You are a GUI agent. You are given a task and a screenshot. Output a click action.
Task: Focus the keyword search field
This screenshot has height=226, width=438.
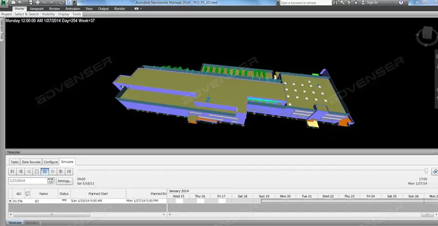tap(306, 3)
